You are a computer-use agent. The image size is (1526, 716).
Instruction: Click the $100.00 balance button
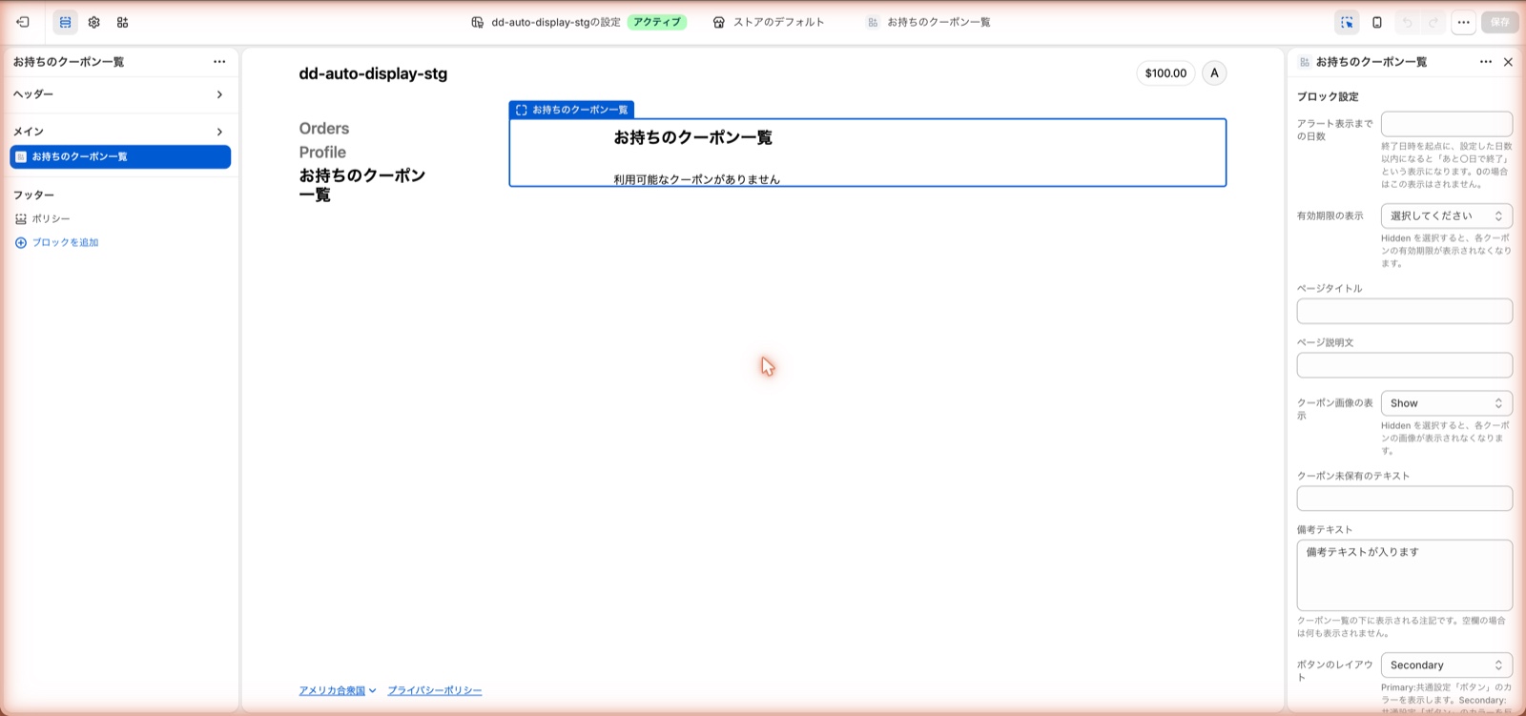coord(1165,73)
